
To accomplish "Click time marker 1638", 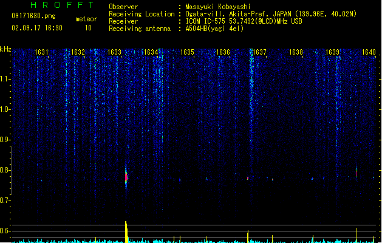I will pos(296,52).
